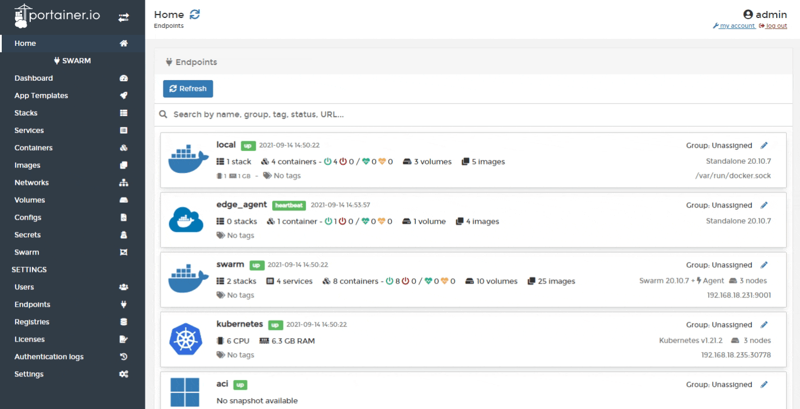Click the pencil edit icon for aci endpoint
The height and width of the screenshot is (409, 800).
(764, 385)
